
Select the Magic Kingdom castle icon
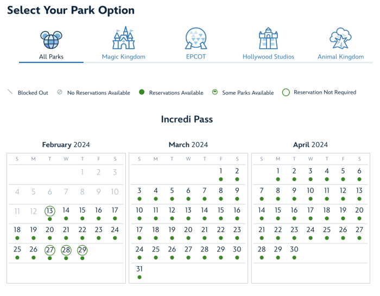pyautogui.click(x=124, y=38)
